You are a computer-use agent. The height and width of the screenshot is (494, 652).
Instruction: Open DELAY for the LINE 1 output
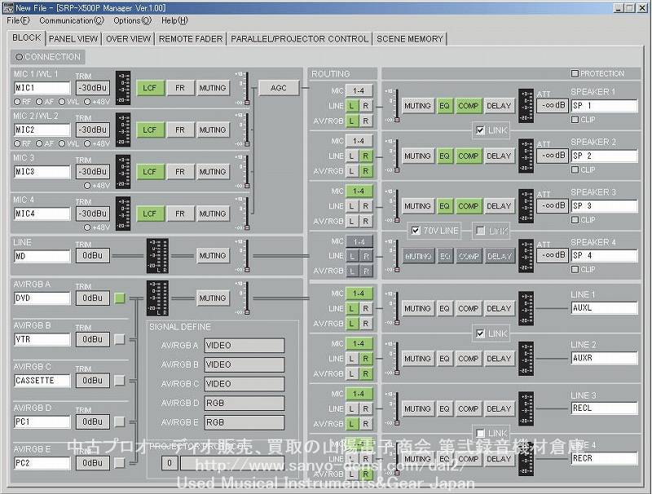(499, 308)
